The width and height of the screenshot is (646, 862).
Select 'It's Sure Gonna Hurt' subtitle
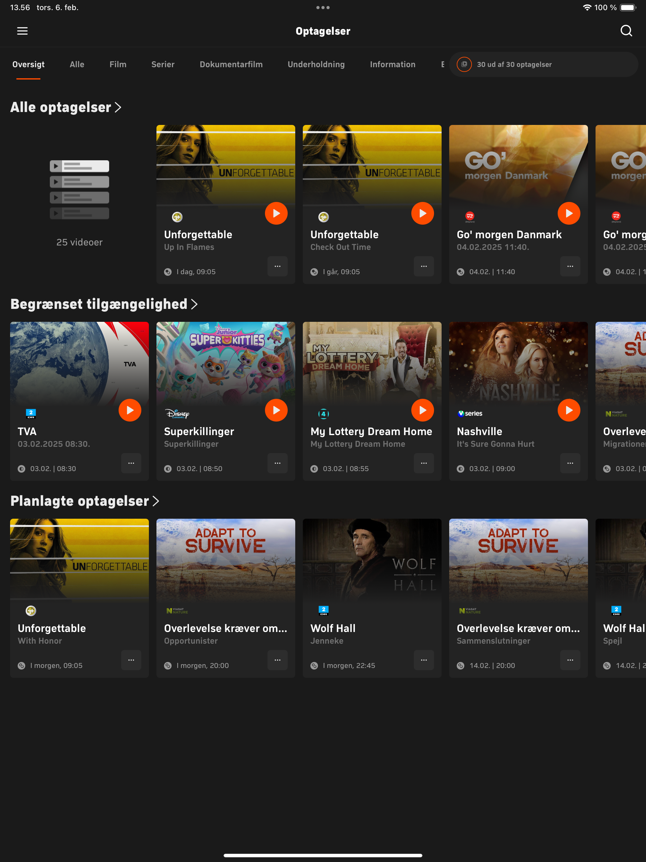click(x=495, y=444)
